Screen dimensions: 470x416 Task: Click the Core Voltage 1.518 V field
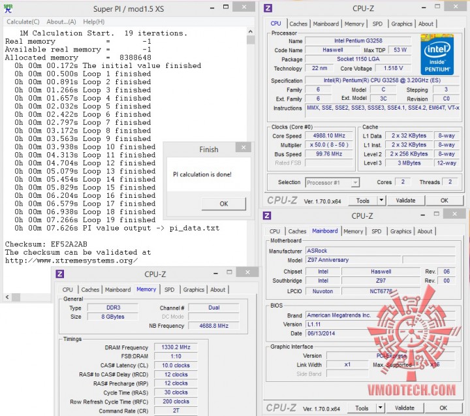[x=393, y=68]
